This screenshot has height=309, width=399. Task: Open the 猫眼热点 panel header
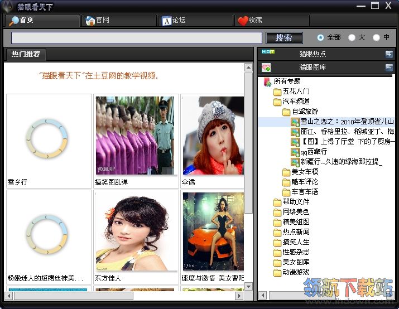click(x=326, y=54)
